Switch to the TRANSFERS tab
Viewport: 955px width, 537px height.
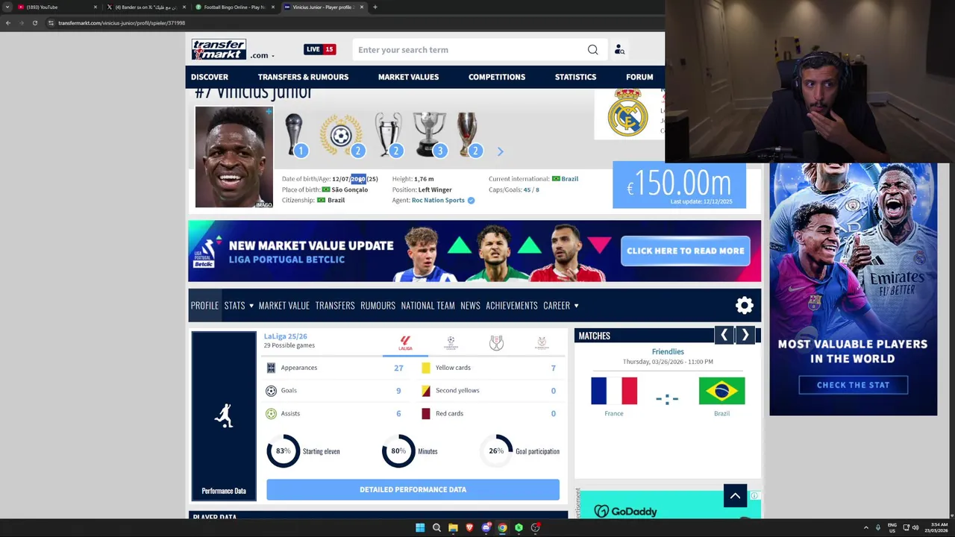point(335,305)
